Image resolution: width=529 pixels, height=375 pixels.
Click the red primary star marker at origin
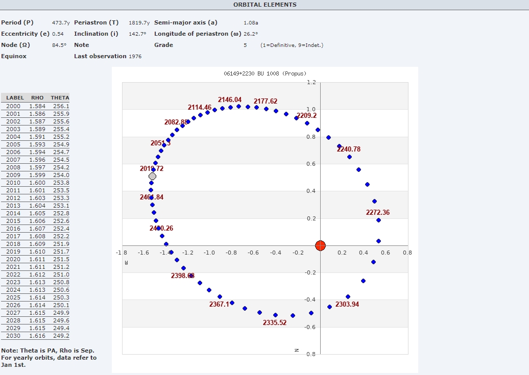coord(320,245)
